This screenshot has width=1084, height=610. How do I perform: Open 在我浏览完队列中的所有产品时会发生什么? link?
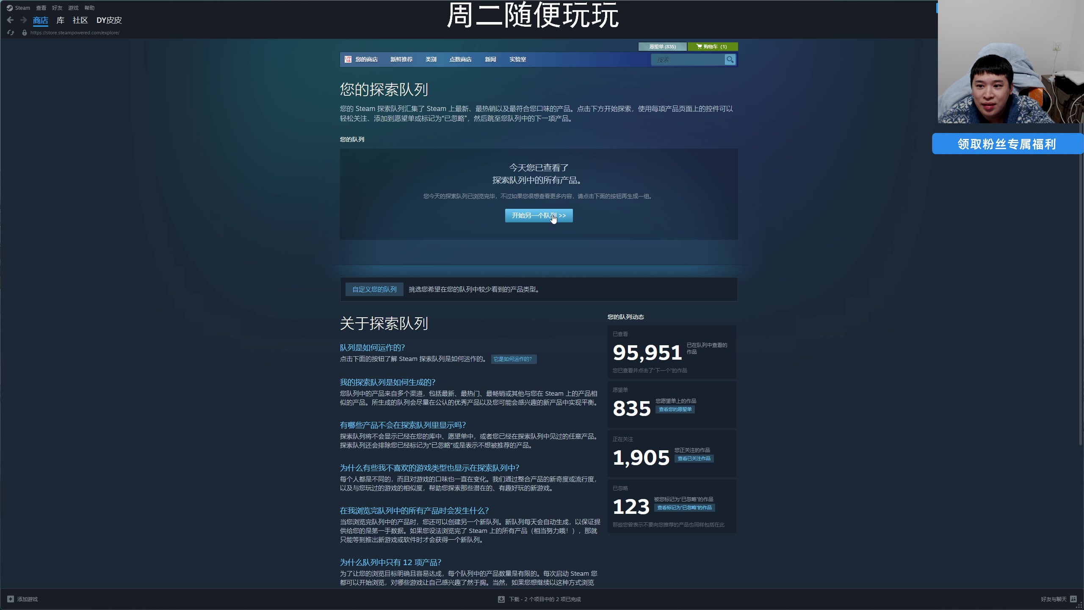coord(414,511)
